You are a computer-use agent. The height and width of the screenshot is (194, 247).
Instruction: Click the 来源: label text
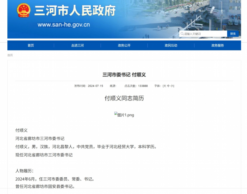[113, 86]
